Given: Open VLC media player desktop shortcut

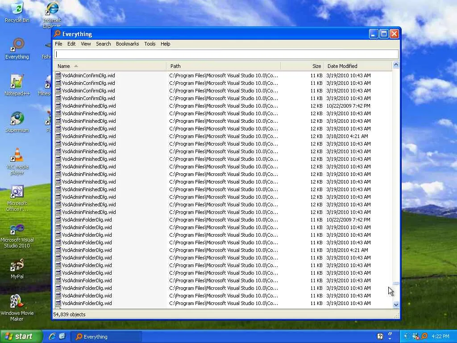Looking at the screenshot, I should (17, 161).
